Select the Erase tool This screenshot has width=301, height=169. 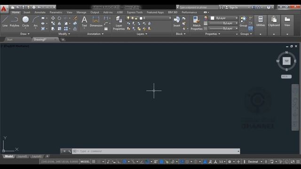point(75,18)
